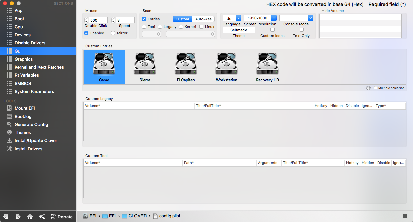Click the Hotkey column header in Custom Legacy
The width and height of the screenshot is (413, 222).
(x=321, y=106)
